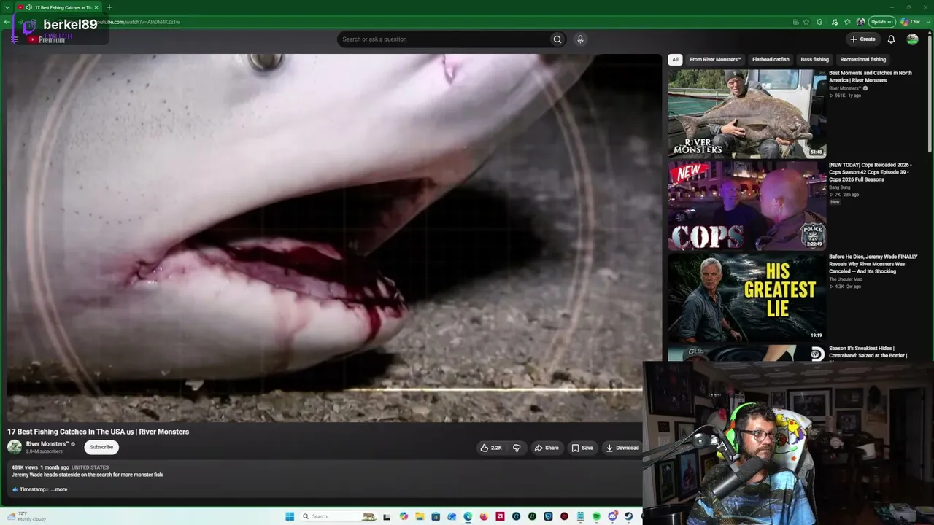Open Season 8's Sneakiest Hides video title

coord(868,352)
